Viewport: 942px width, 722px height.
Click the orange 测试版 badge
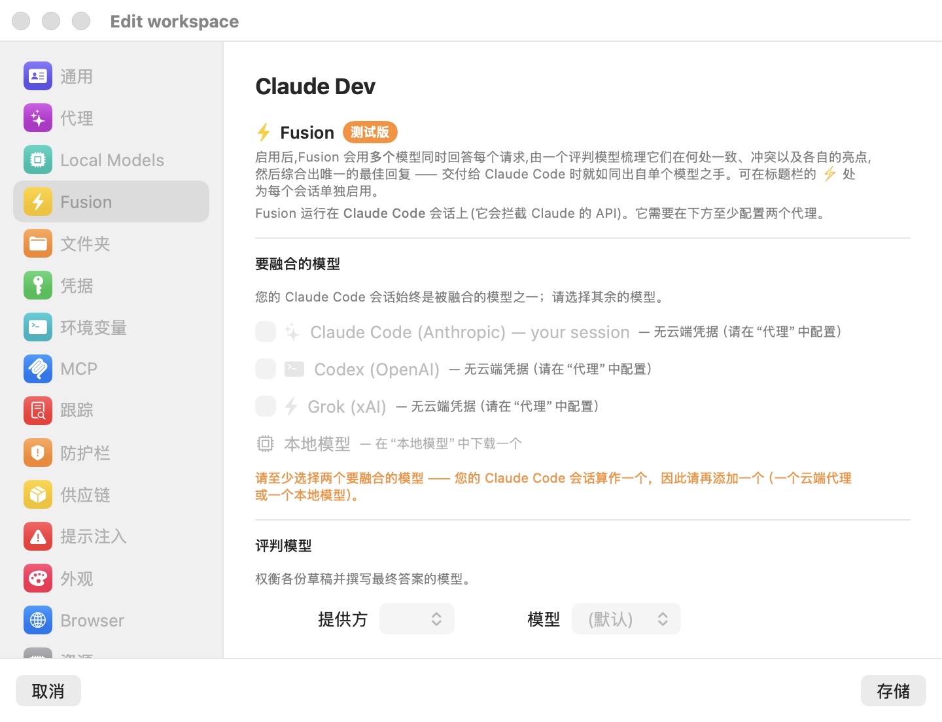point(370,132)
